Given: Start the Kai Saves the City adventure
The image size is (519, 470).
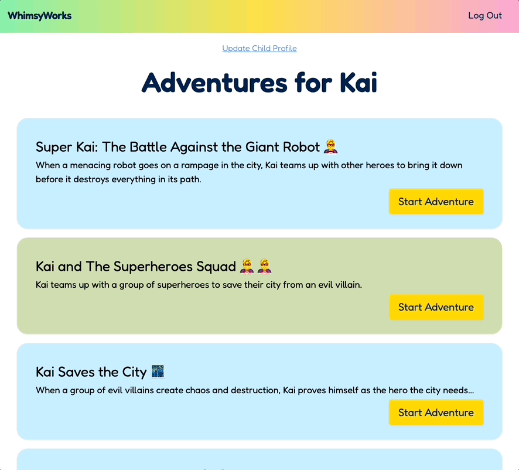Looking at the screenshot, I should click(x=436, y=413).
